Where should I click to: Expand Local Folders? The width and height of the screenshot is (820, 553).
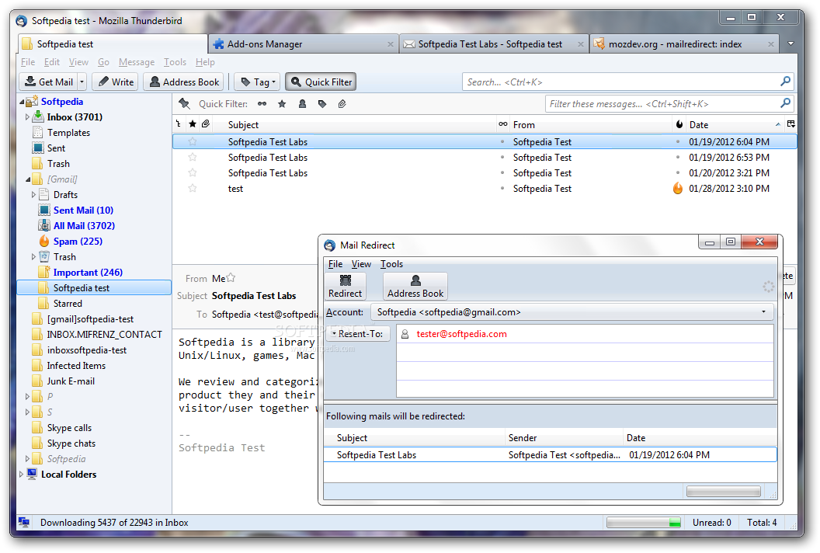(x=22, y=474)
